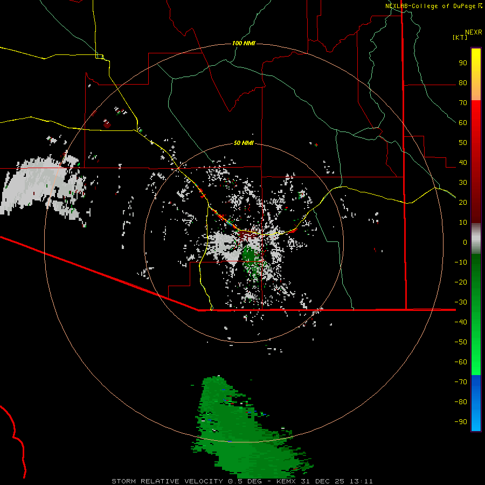Click the 80 value on velocity scale

point(463,83)
